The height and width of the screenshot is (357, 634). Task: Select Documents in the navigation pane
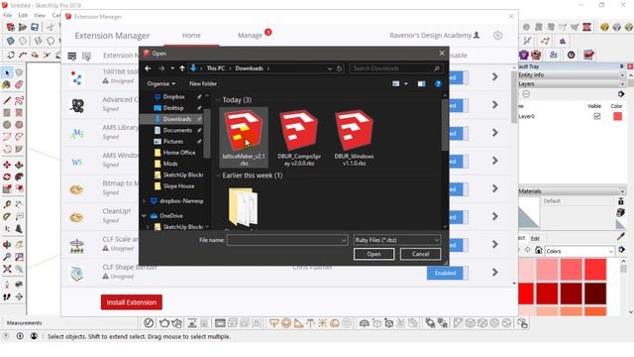177,130
